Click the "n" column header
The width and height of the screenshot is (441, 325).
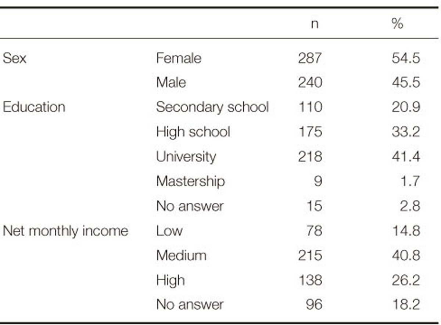(314, 24)
